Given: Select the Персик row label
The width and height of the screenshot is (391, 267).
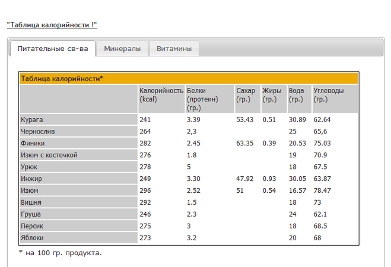Looking at the screenshot, I should pyautogui.click(x=33, y=226).
